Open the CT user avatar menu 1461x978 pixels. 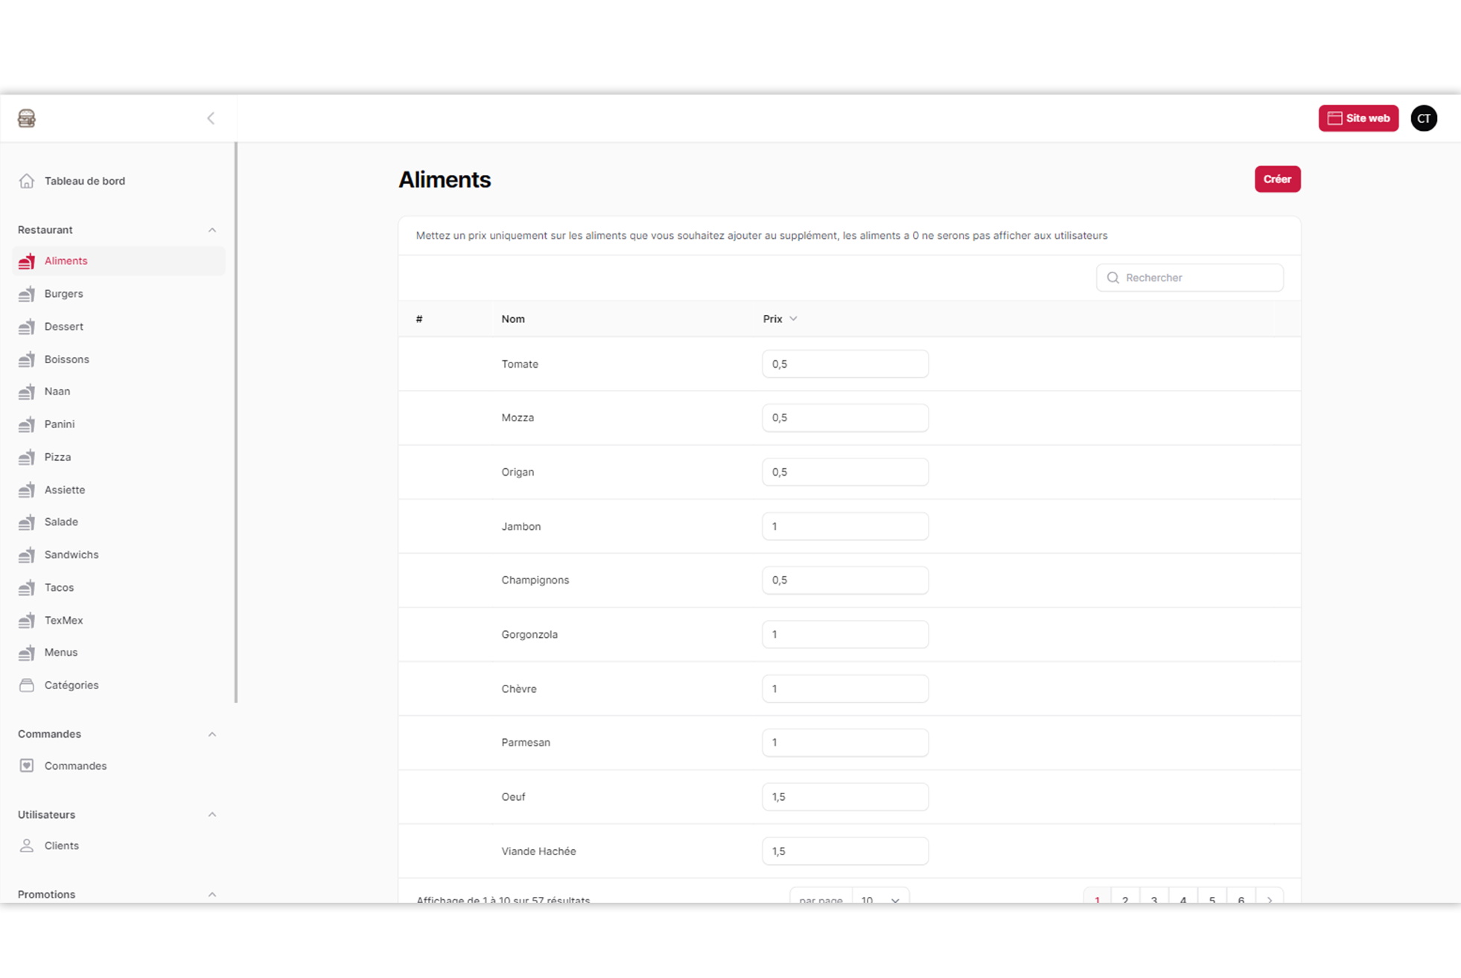tap(1423, 118)
